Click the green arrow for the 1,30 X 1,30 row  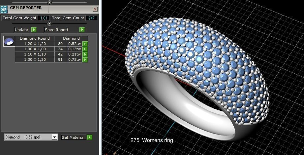click(85, 59)
